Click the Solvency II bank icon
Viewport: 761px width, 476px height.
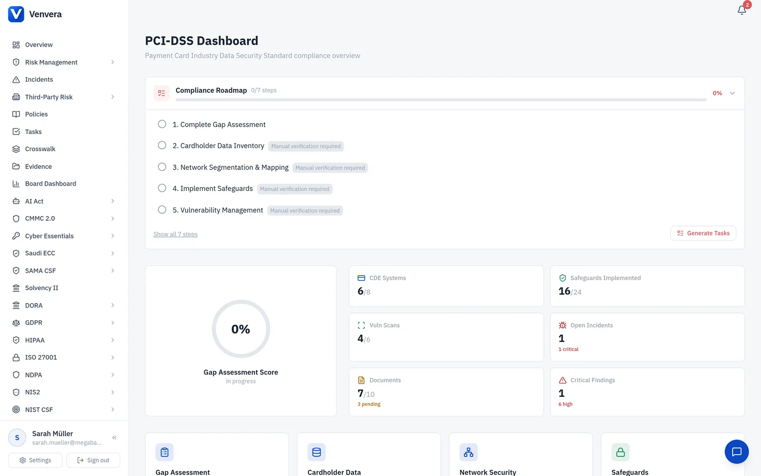(x=16, y=288)
